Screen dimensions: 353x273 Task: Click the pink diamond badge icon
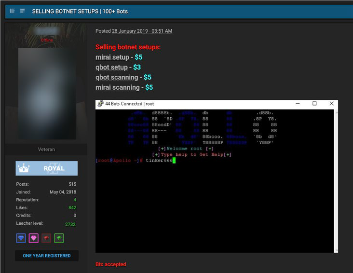(33, 238)
